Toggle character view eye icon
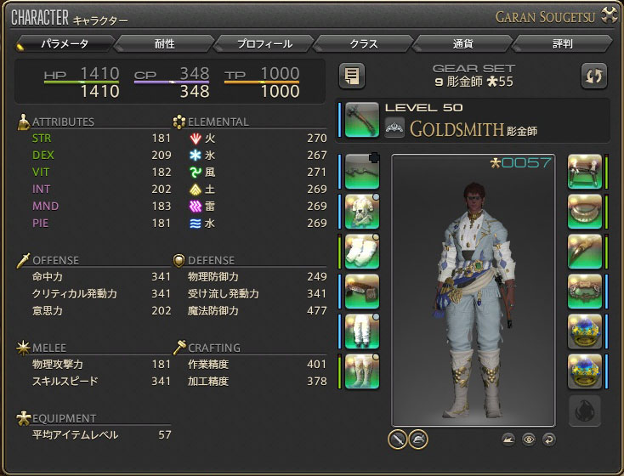This screenshot has height=476, width=624. pyautogui.click(x=529, y=439)
